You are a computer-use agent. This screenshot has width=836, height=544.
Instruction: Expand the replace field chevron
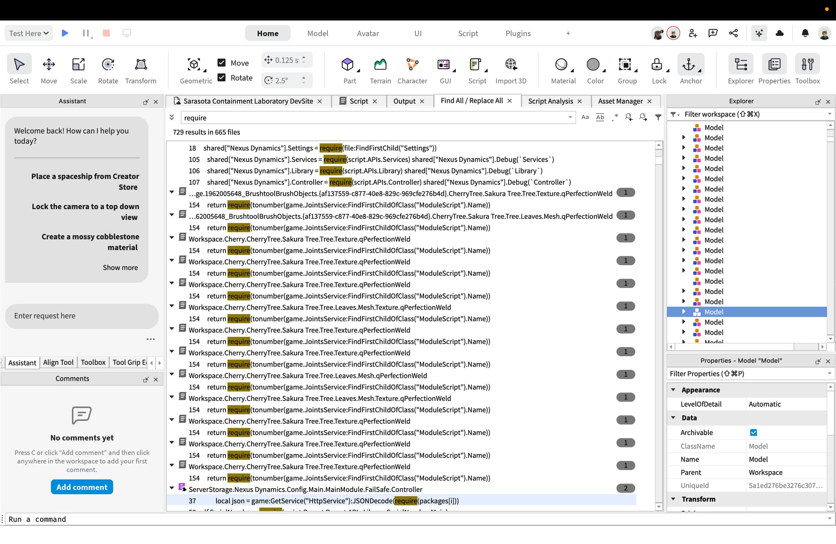(x=172, y=117)
